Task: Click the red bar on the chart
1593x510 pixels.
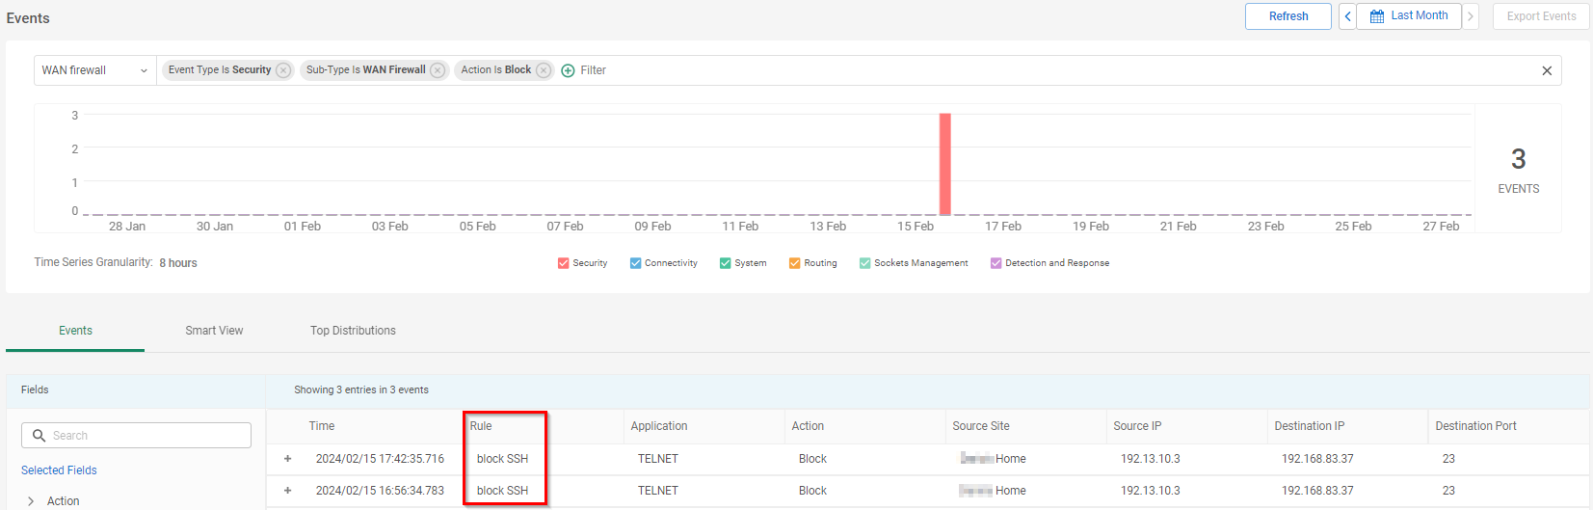Action: point(945,164)
